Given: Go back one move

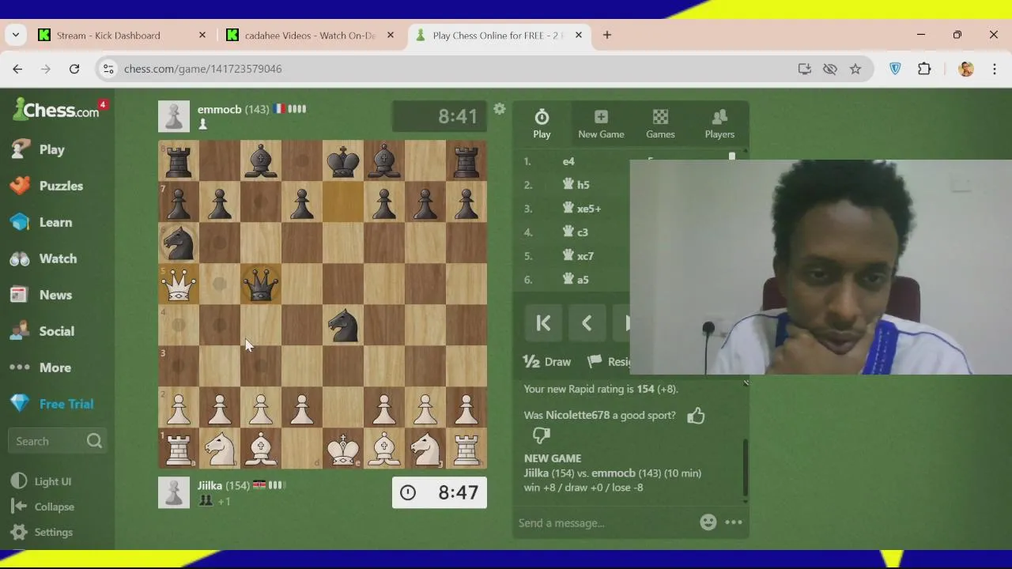Looking at the screenshot, I should click(587, 322).
